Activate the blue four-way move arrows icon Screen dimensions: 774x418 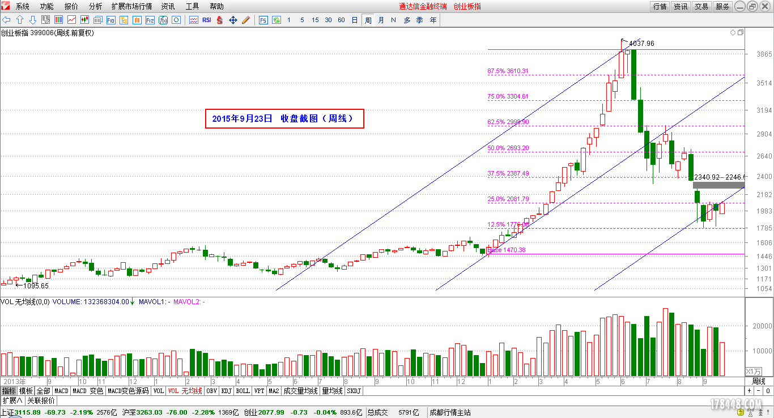coord(233,20)
